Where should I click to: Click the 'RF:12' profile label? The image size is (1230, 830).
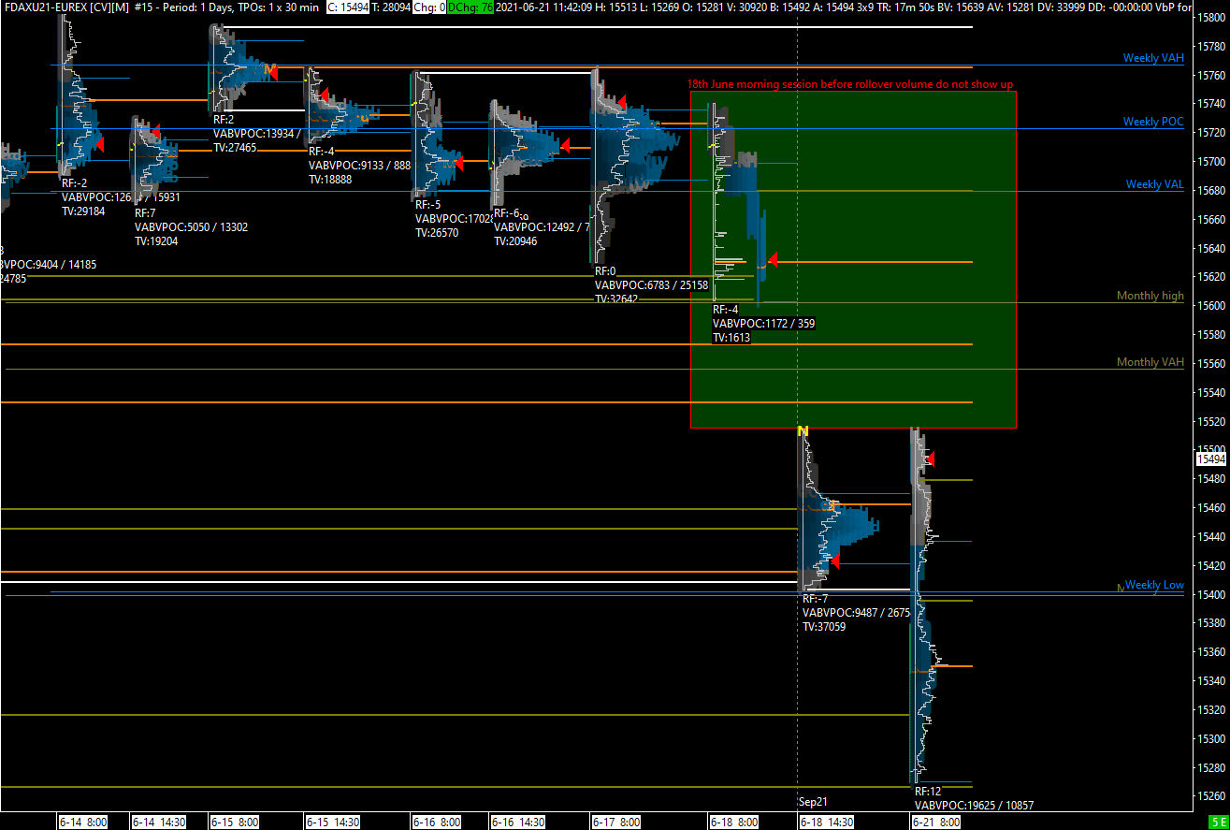coord(928,792)
